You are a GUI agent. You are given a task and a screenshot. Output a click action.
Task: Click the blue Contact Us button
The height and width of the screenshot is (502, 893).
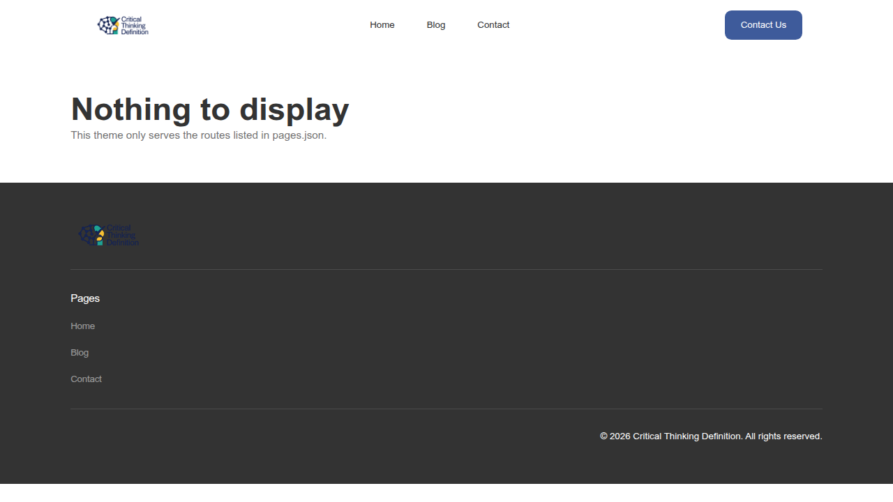(x=763, y=25)
